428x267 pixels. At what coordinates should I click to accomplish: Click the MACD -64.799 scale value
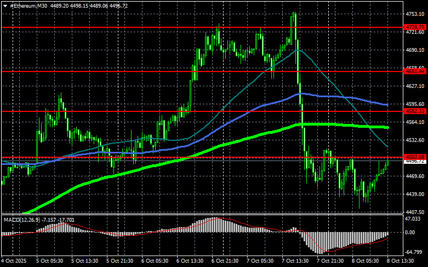point(413,253)
